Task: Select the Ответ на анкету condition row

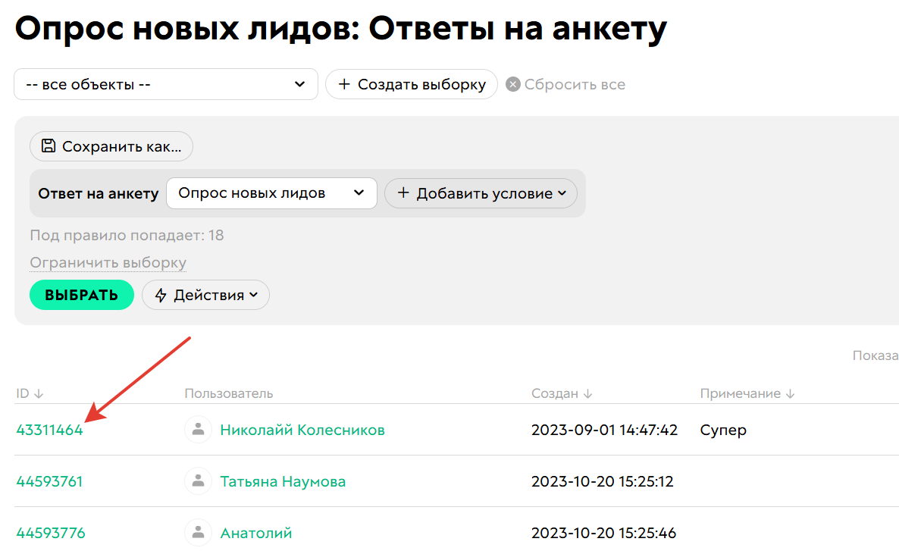Action: 98,193
